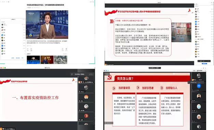This screenshot has height=130, width=214.
Task: Open the related thumbnail of the man on red background
Action: [47, 60]
